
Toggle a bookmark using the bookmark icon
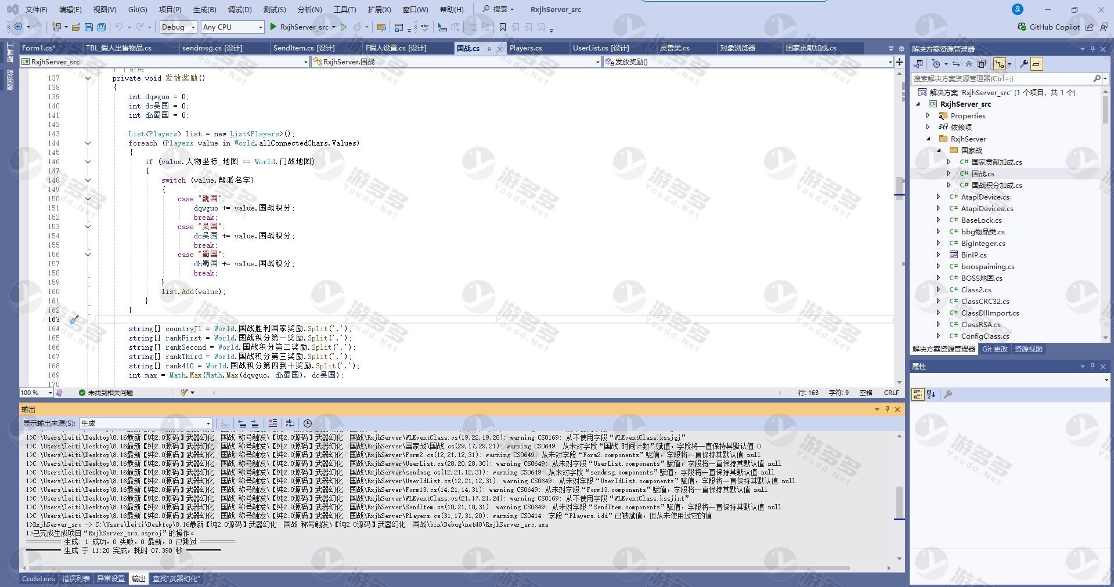[503, 27]
